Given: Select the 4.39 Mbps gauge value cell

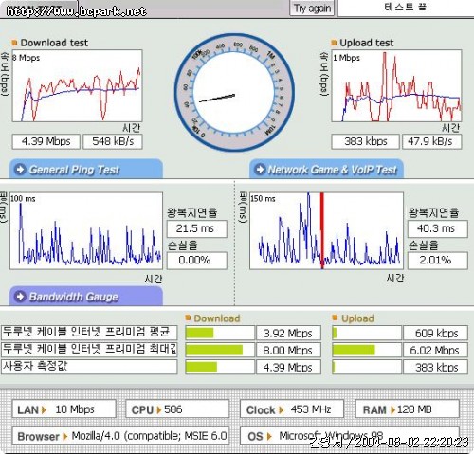Looking at the screenshot, I should point(289,367).
